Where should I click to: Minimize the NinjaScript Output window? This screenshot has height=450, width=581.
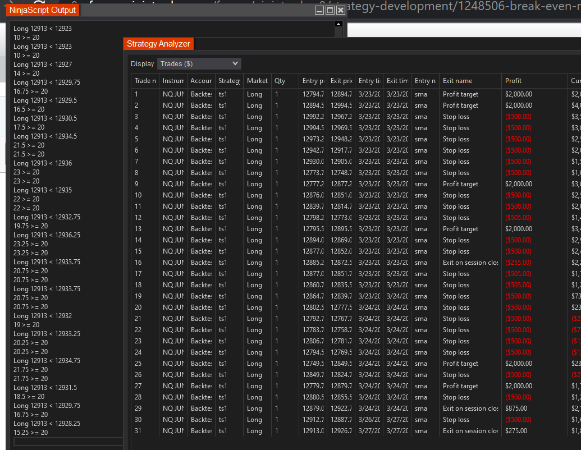(x=319, y=10)
